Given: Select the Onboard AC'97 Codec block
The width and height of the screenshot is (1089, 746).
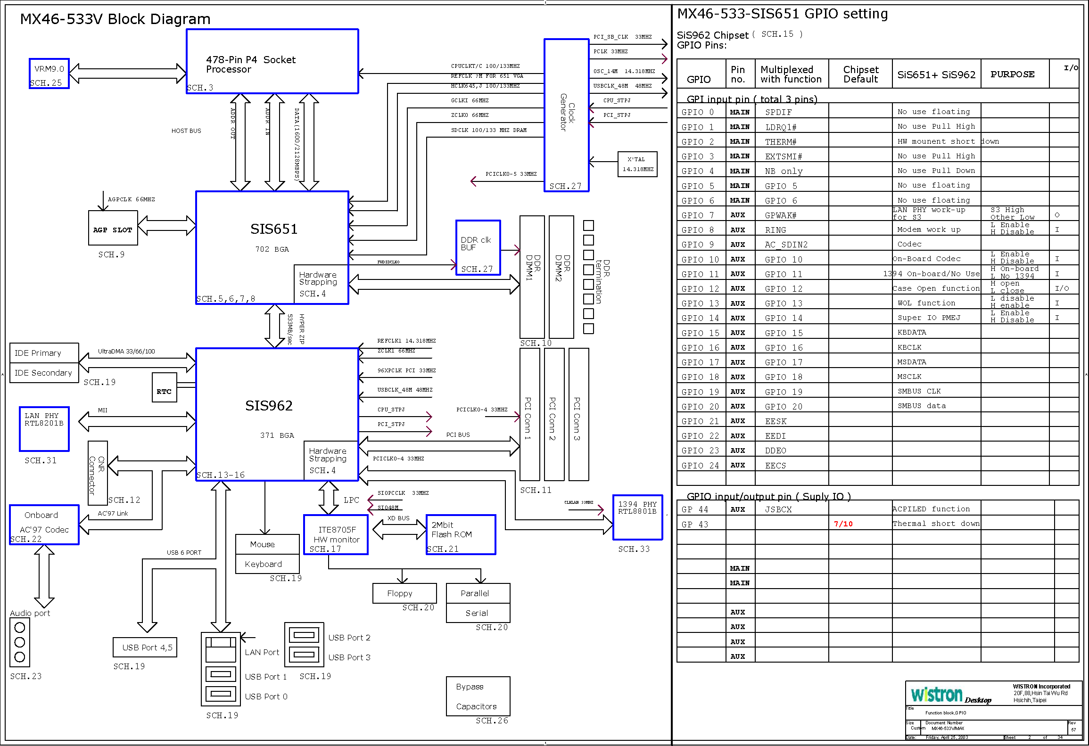Looking at the screenshot, I should point(44,525).
